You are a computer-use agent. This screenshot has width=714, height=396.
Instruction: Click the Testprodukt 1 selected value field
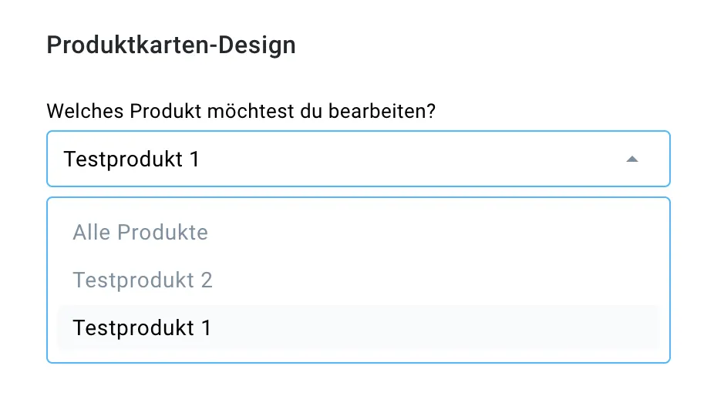tap(358, 159)
